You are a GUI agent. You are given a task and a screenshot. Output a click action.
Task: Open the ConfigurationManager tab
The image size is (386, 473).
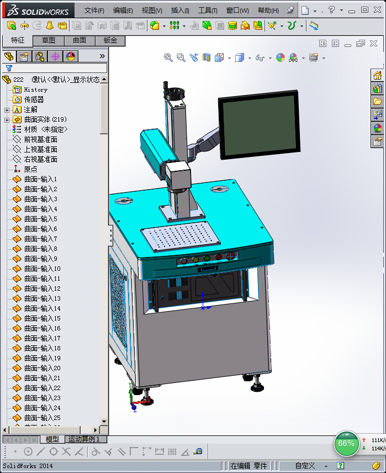[x=40, y=56]
